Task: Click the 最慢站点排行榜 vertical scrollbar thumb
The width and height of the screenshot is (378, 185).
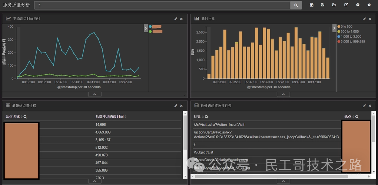Action: 185,132
